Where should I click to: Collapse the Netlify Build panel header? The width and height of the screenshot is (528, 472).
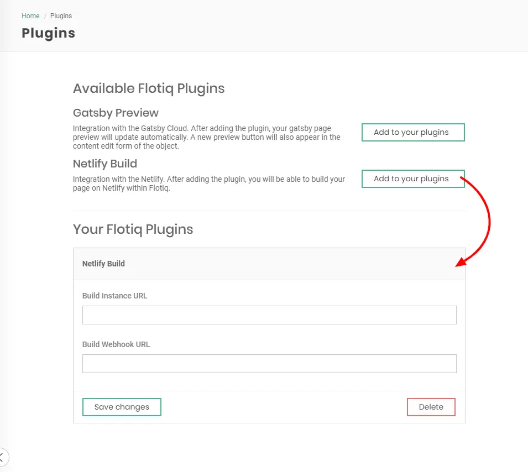click(x=269, y=264)
